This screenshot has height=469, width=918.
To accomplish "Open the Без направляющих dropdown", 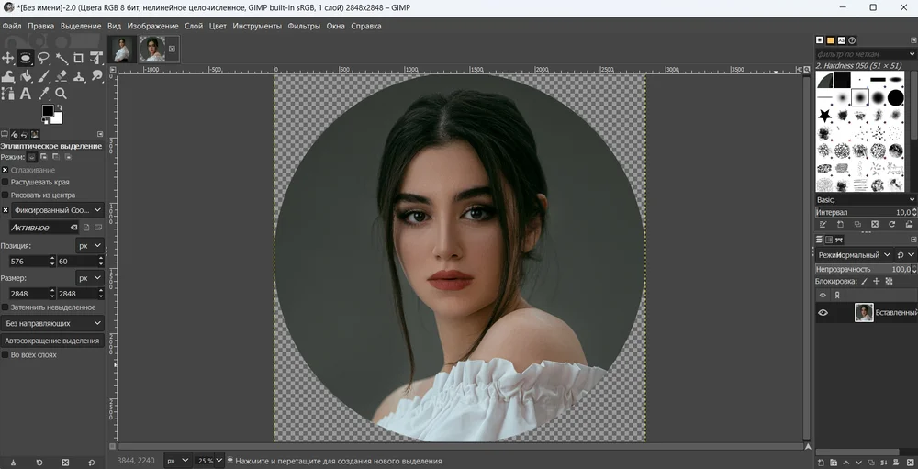I will [52, 323].
